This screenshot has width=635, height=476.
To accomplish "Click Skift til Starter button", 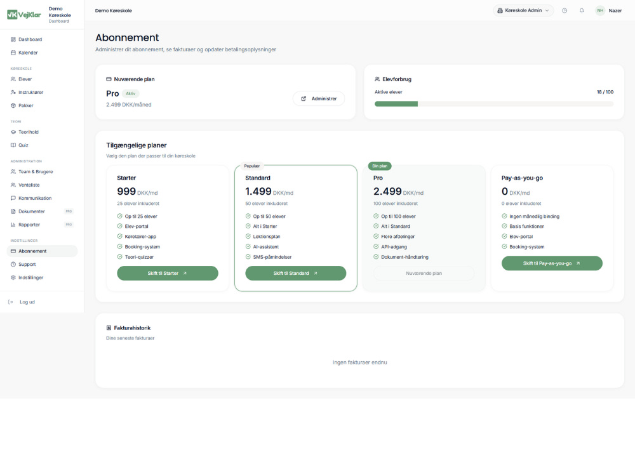I will [167, 273].
